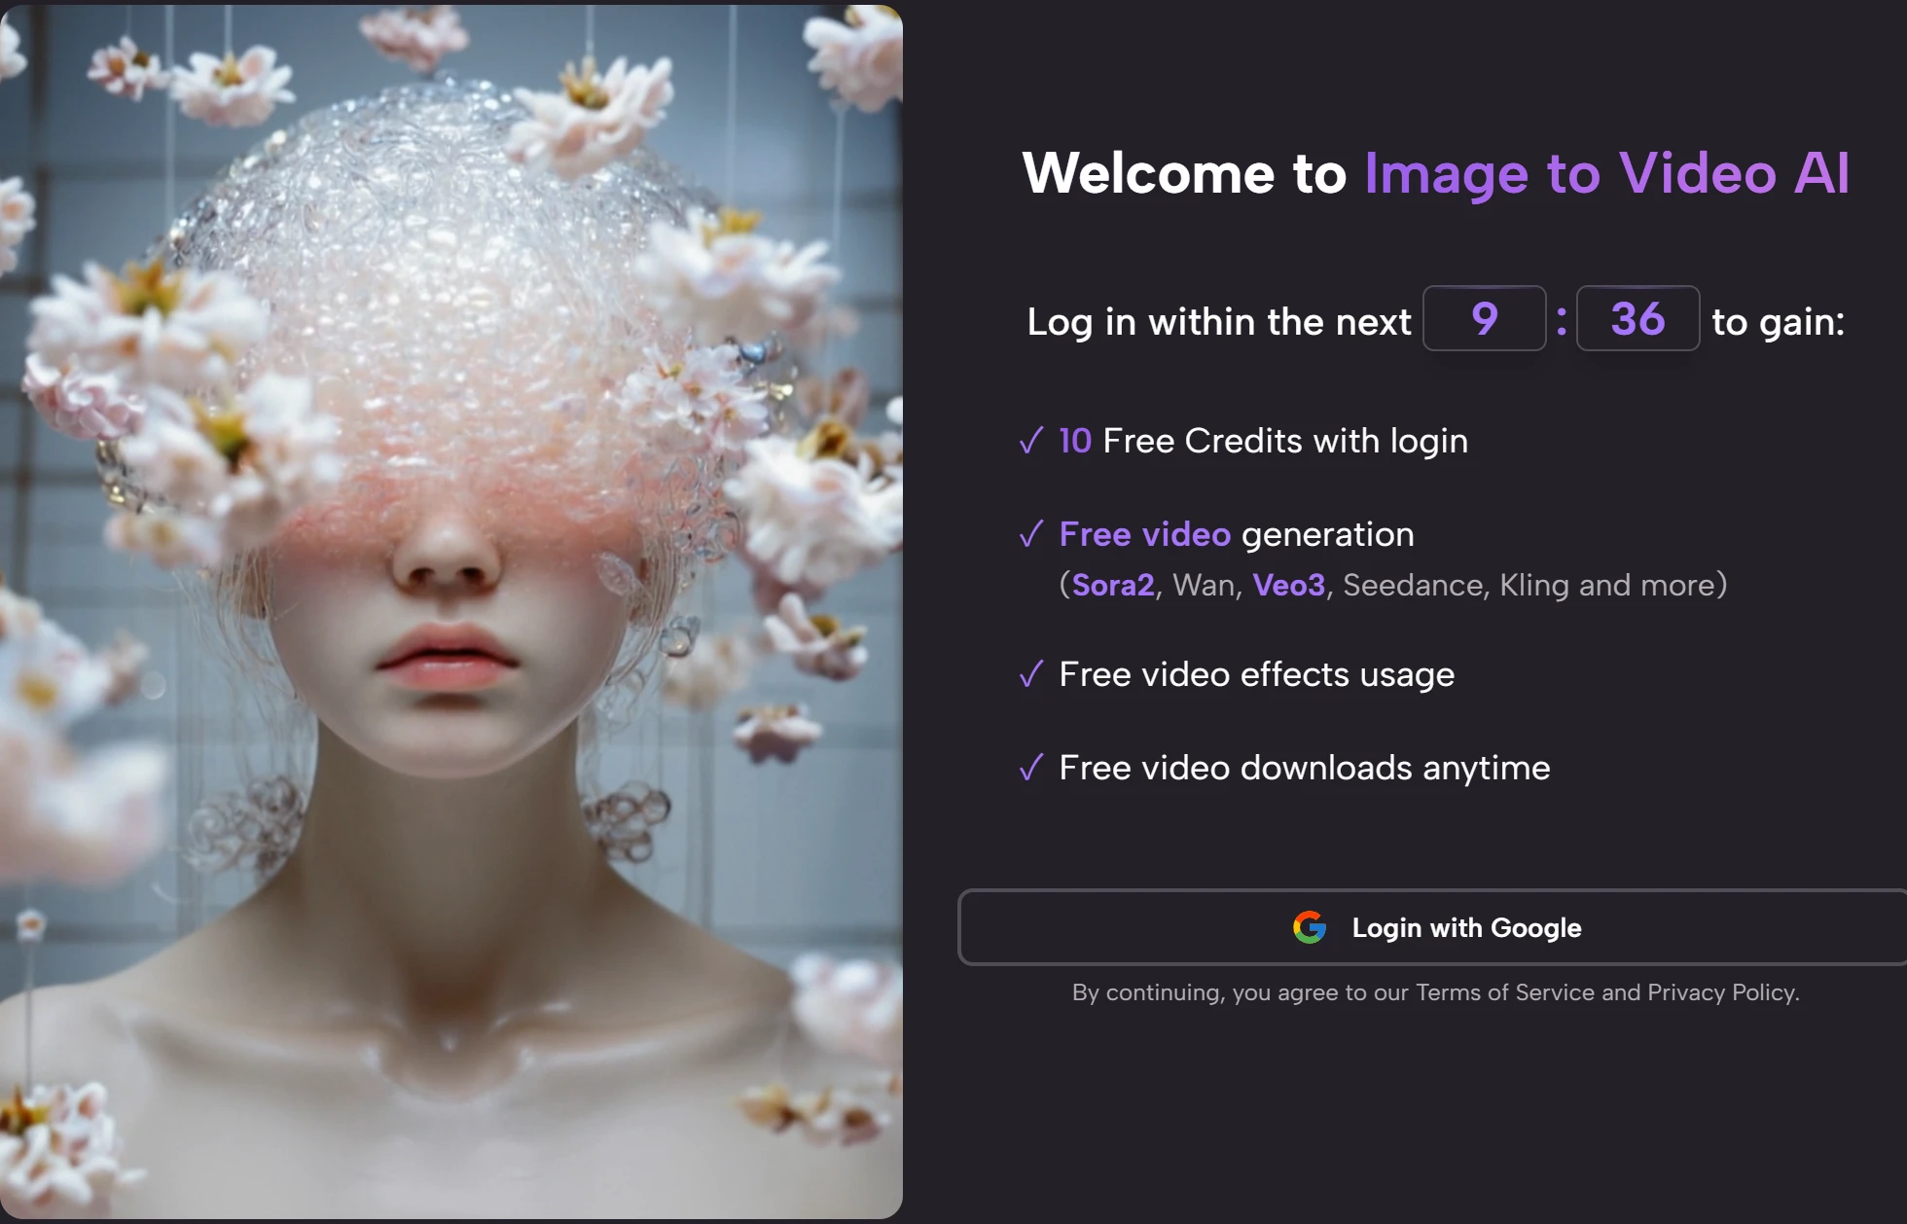Click the checkmark beside video effects usage

[x=1031, y=674]
